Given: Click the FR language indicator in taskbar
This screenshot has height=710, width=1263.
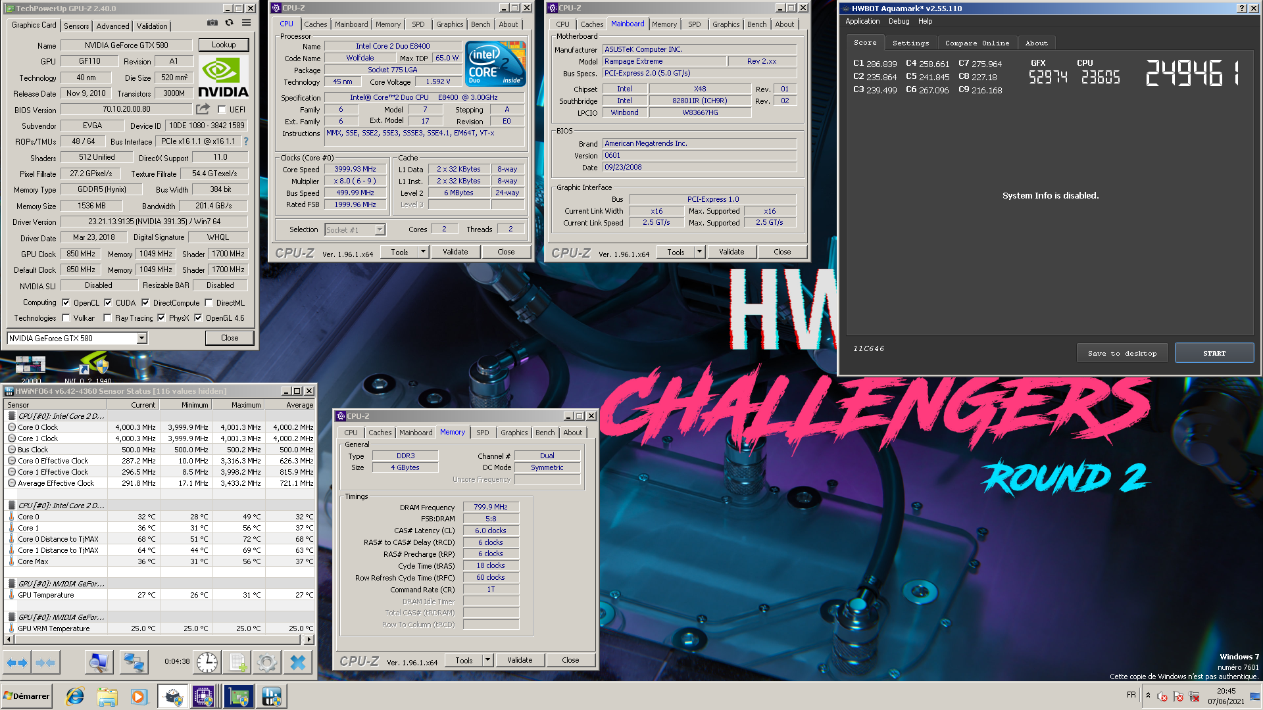Looking at the screenshot, I should coord(1131,695).
